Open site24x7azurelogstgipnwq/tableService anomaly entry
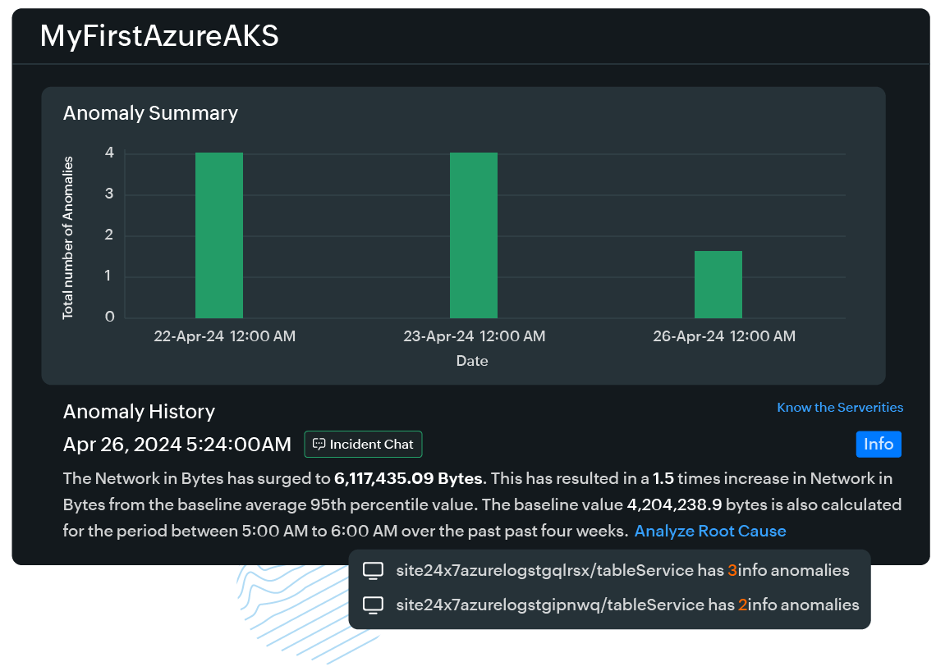This screenshot has width=936, height=671. click(627, 605)
